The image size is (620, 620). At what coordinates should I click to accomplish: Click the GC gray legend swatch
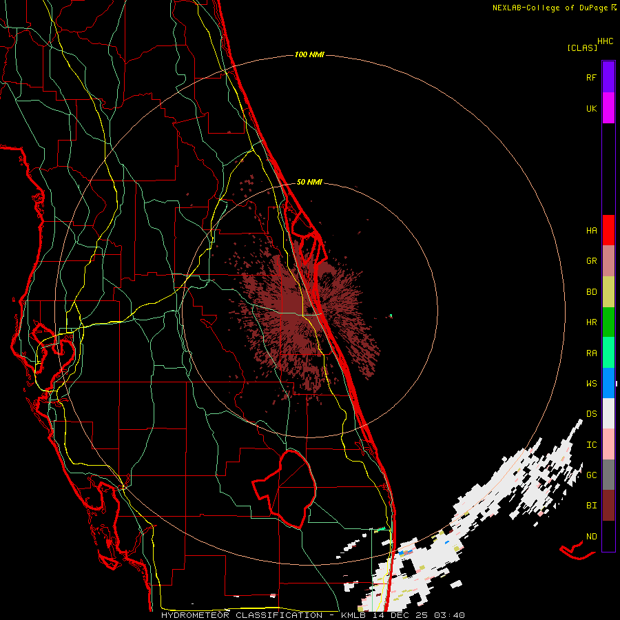[608, 475]
